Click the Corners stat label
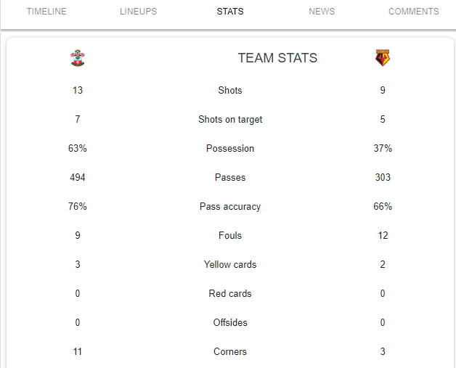456x368 pixels. point(230,352)
